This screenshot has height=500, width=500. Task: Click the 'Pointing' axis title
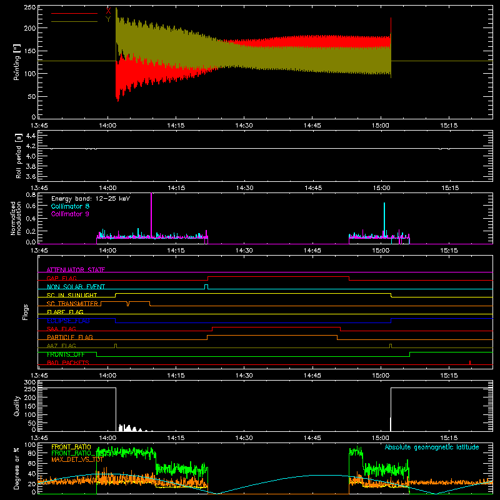point(17,62)
